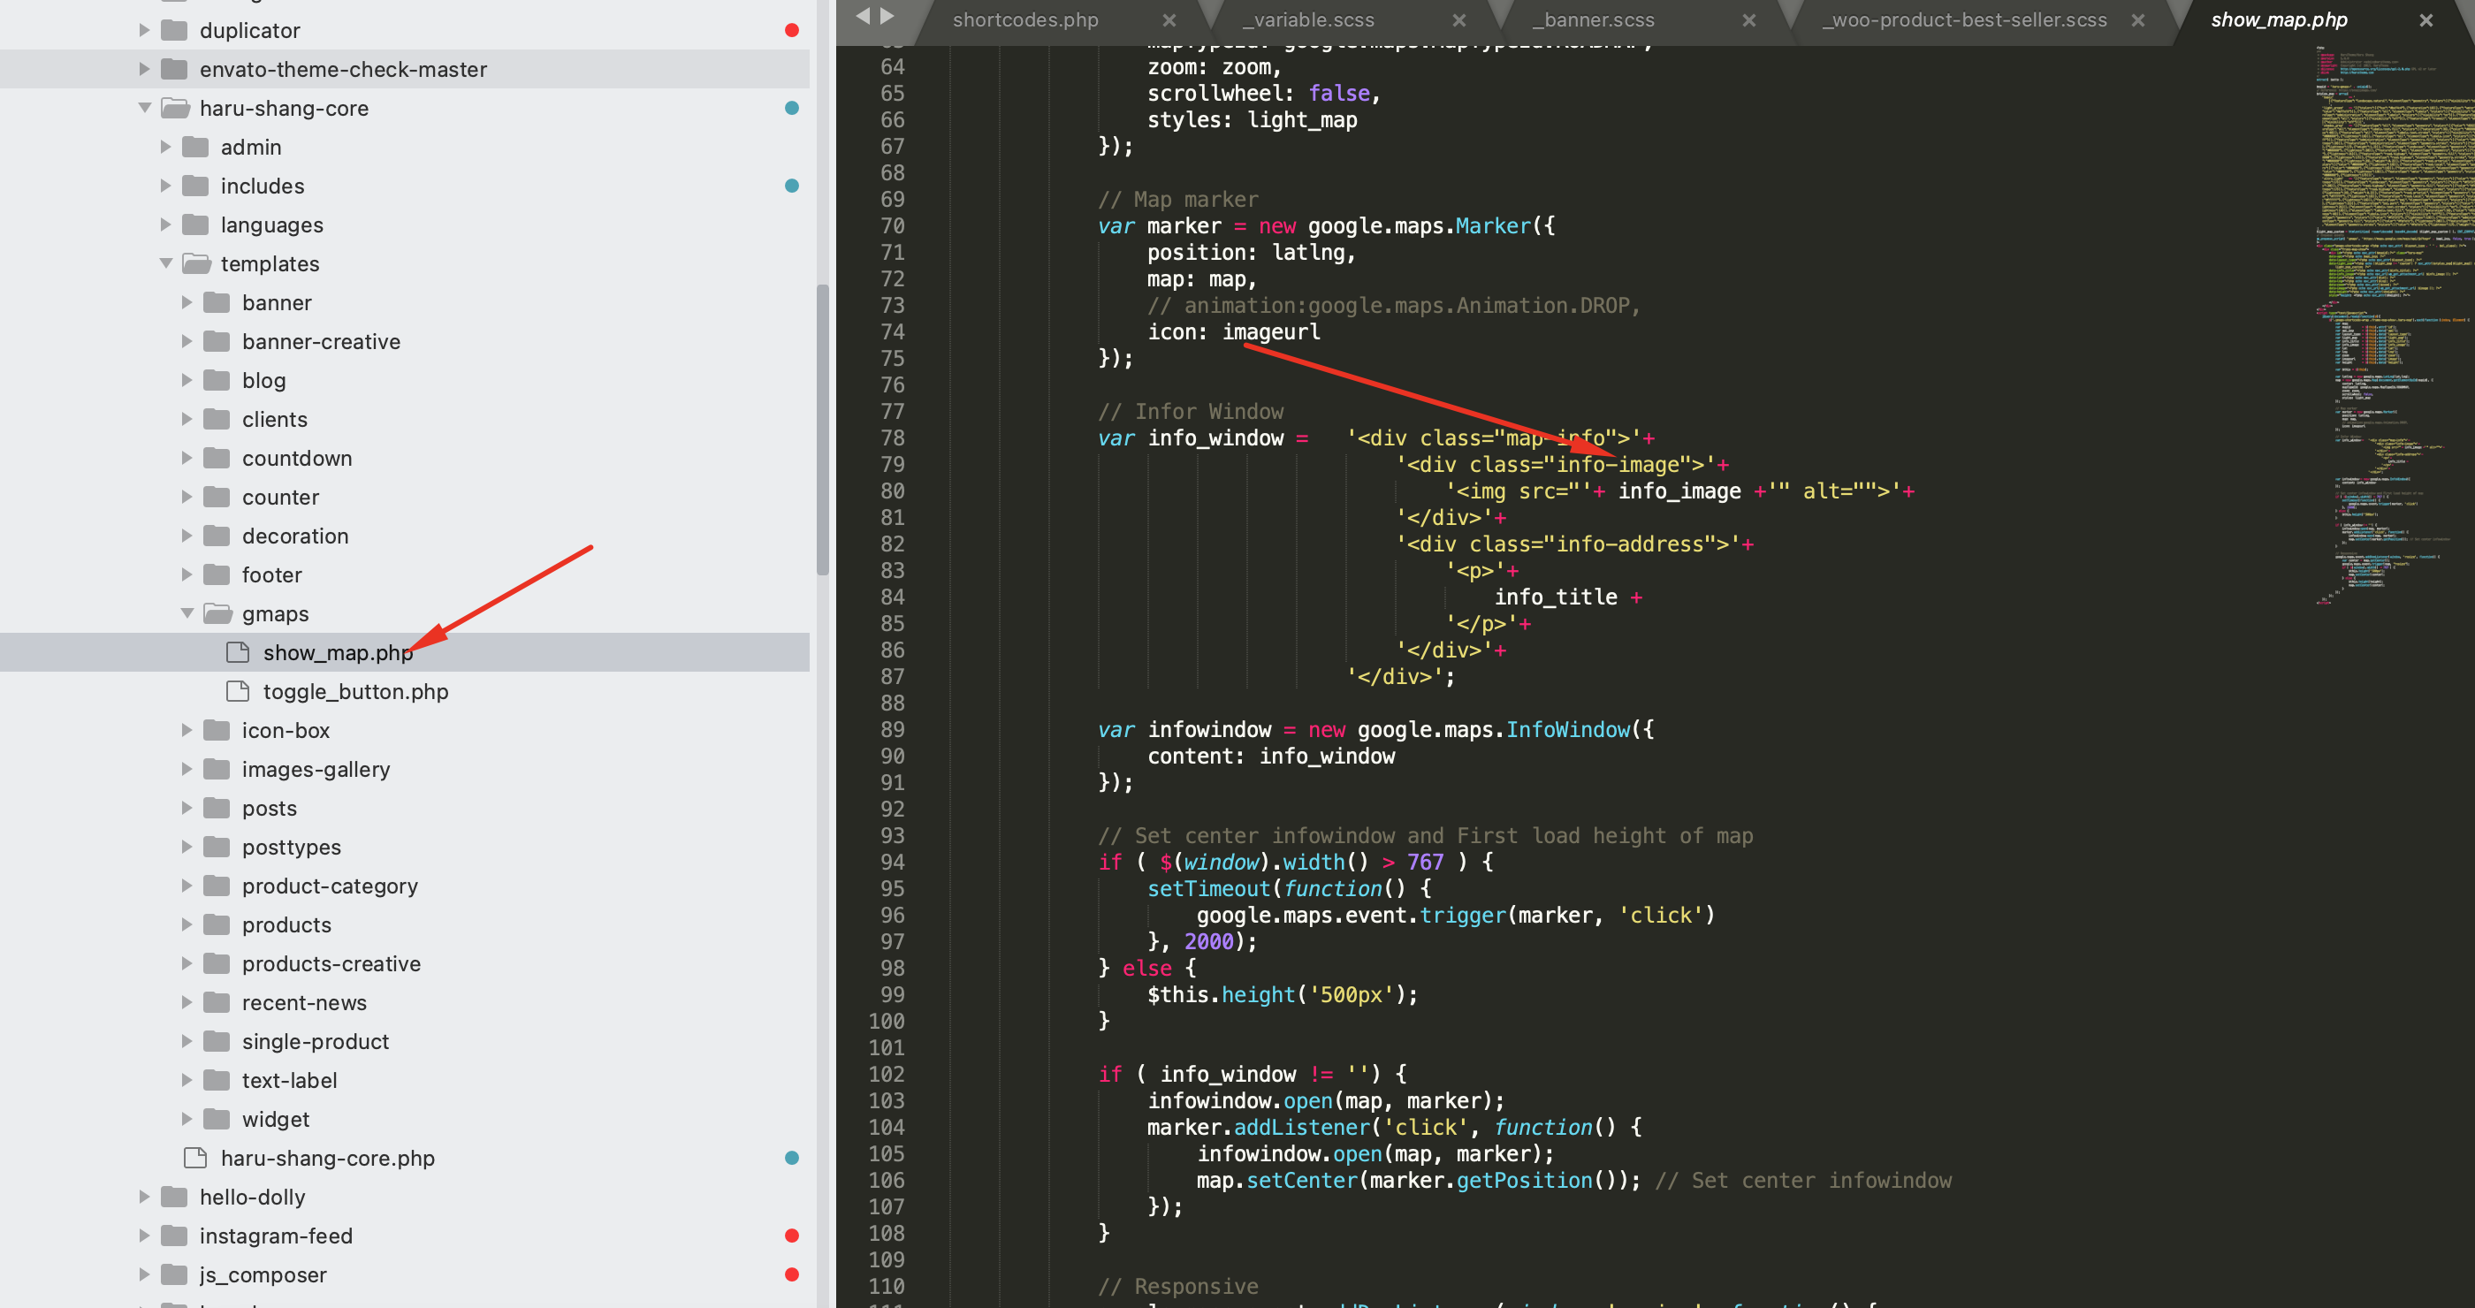This screenshot has width=2475, height=1308.
Task: Expand the includes folder
Action: [x=165, y=186]
